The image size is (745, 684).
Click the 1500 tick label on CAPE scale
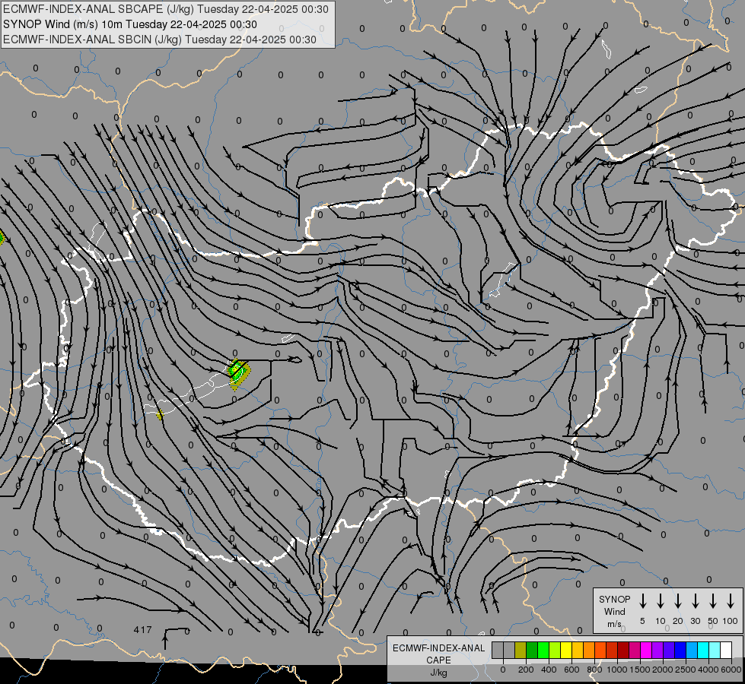640,670
